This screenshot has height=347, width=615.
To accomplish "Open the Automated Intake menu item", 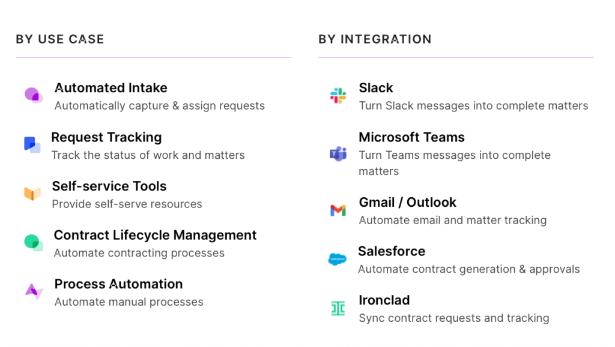I will tap(111, 88).
